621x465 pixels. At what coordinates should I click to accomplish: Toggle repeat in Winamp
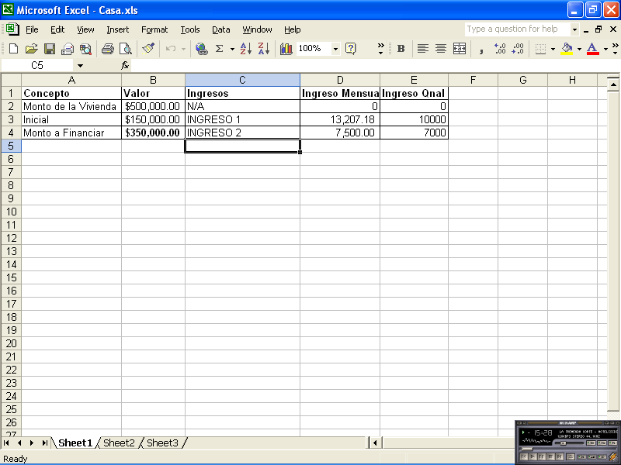click(602, 457)
